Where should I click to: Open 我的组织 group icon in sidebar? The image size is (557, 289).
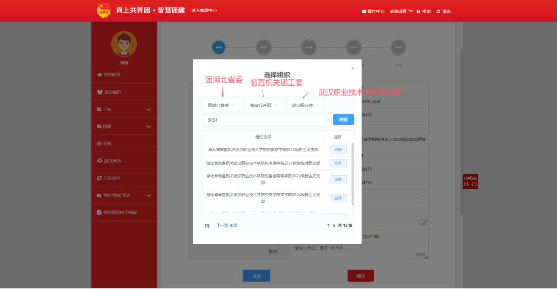100,92
